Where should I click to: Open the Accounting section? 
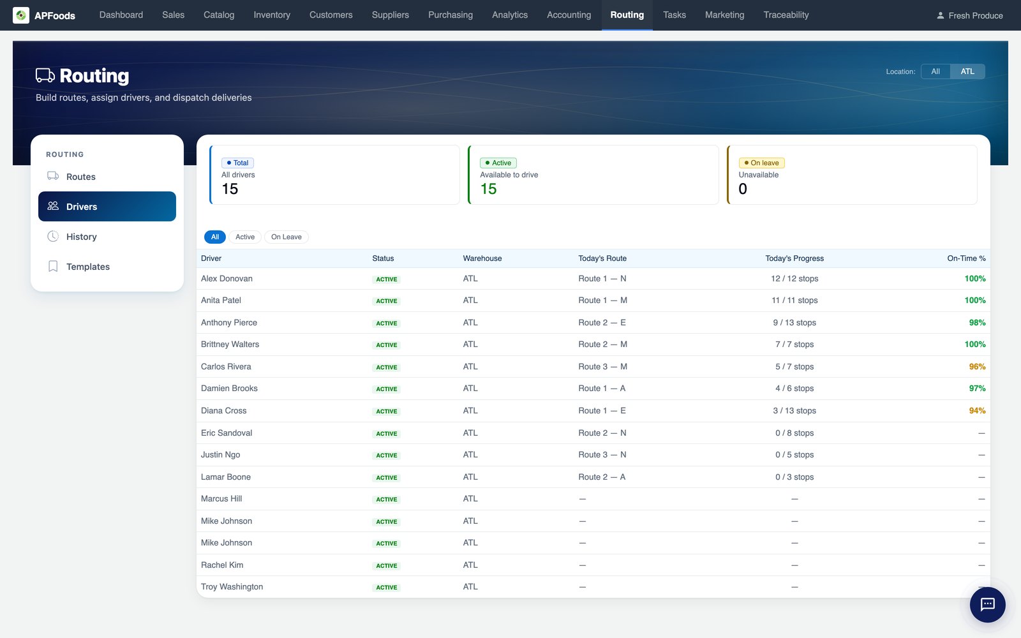(569, 15)
